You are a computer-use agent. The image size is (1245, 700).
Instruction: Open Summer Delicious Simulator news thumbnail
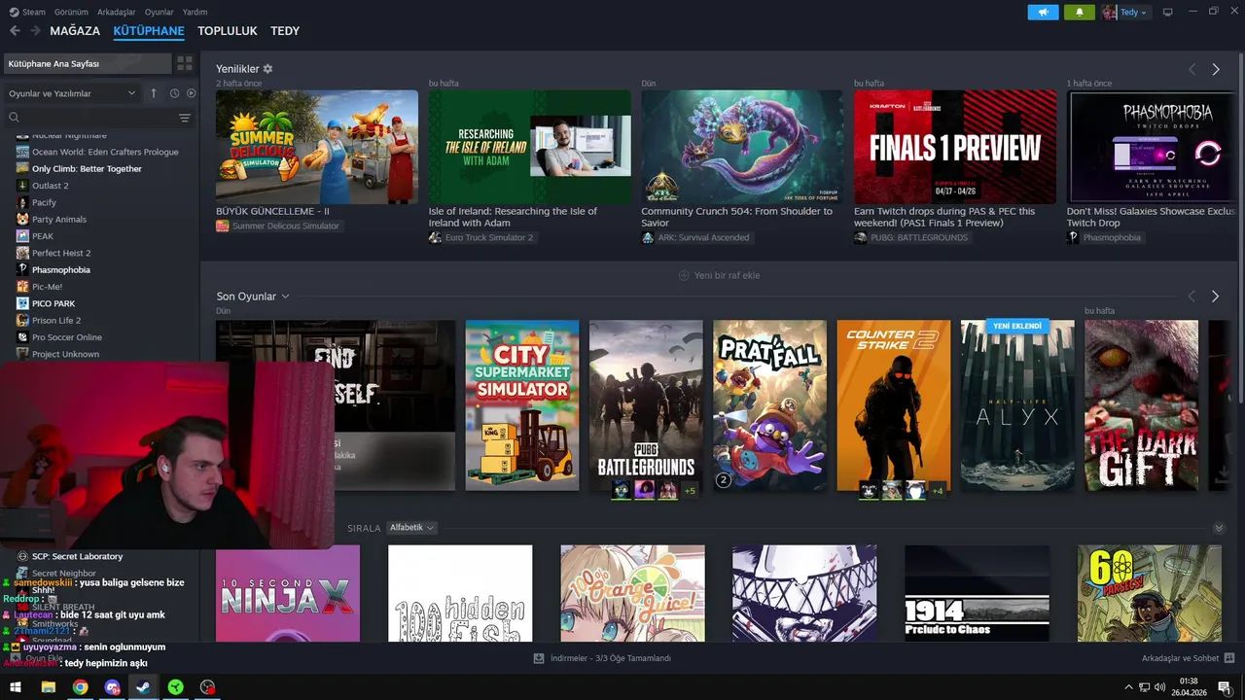click(317, 147)
